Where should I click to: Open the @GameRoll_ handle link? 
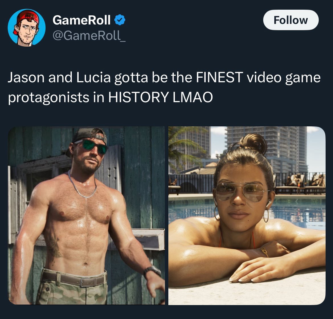[x=89, y=35]
